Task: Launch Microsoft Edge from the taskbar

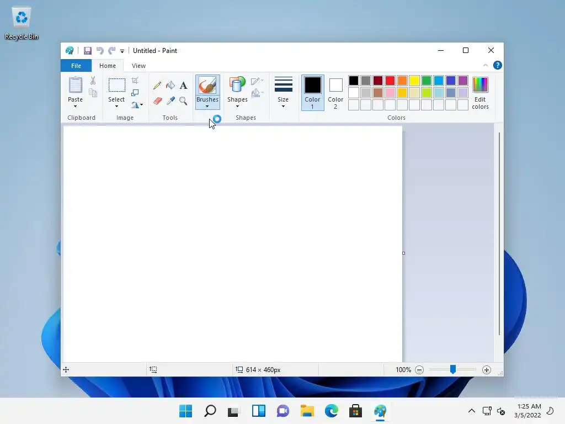Action: (331, 411)
